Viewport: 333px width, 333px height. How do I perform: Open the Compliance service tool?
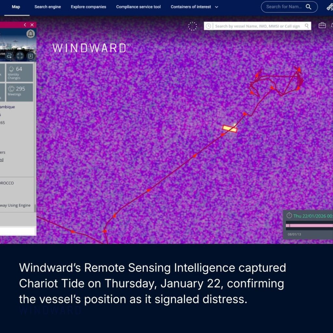pos(138,7)
